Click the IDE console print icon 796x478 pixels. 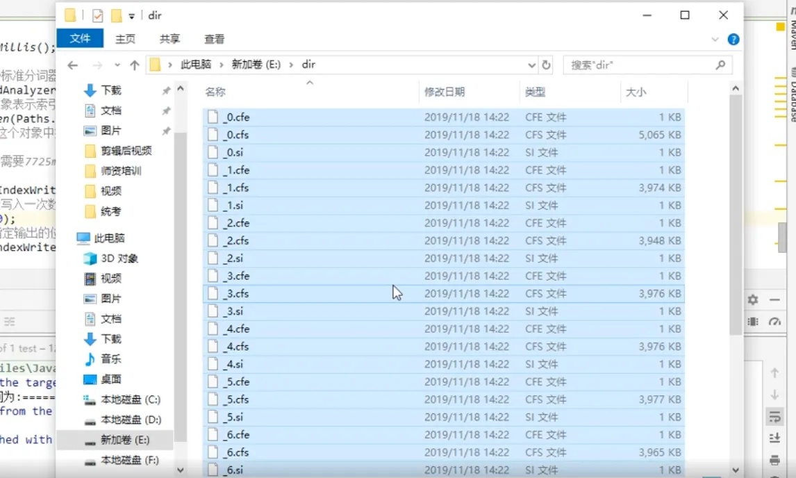point(774,460)
